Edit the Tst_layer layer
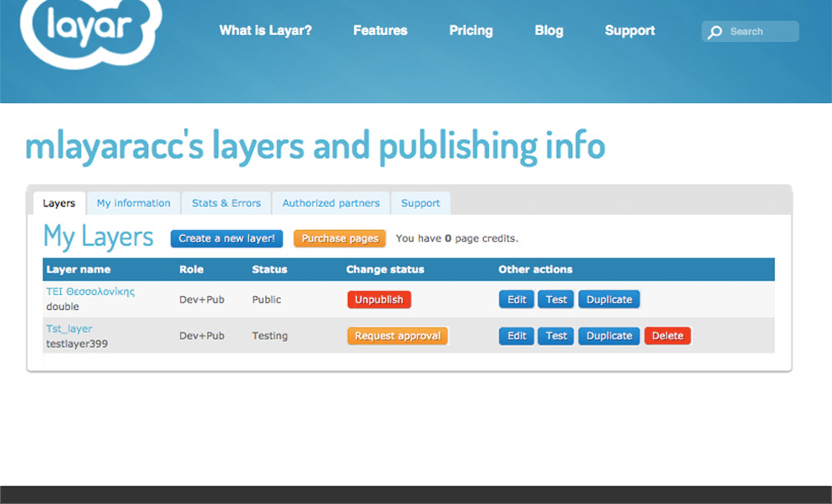832x504 pixels. click(517, 336)
